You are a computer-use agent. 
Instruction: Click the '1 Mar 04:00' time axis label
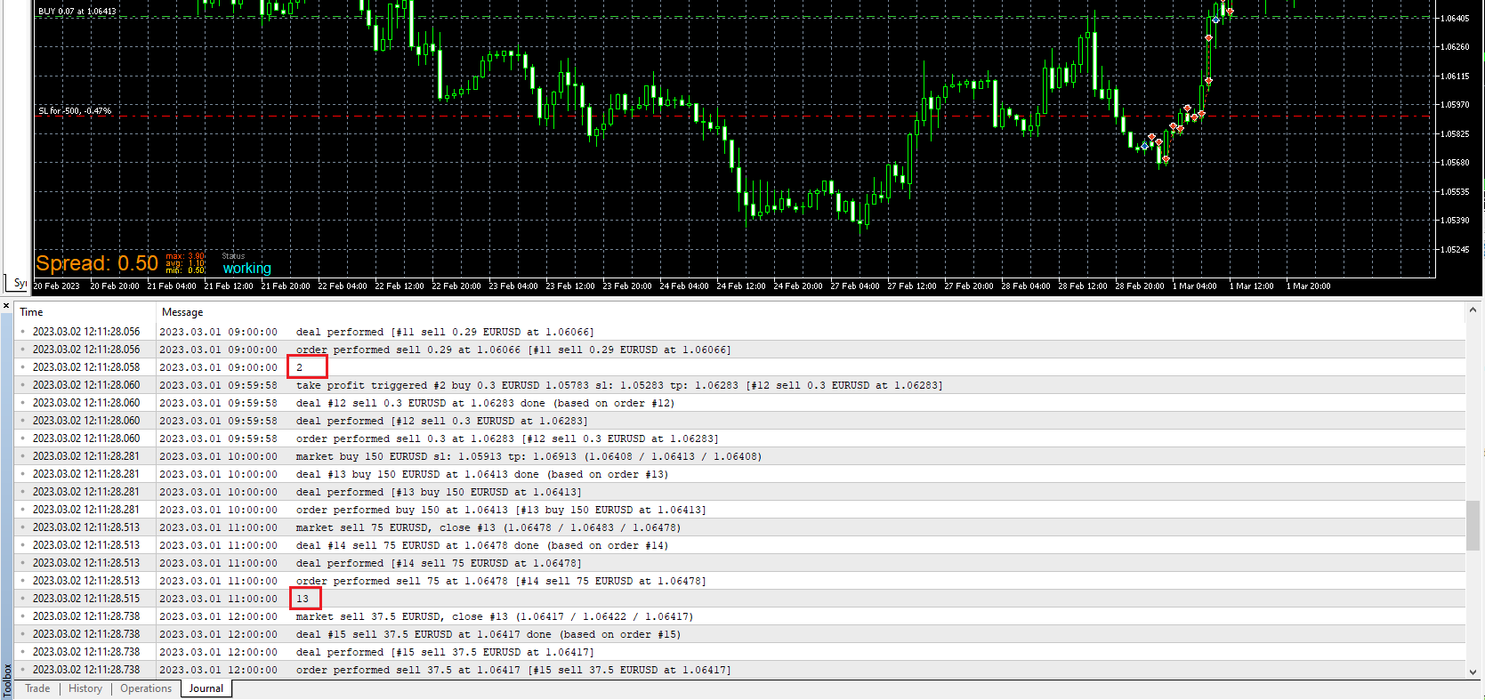tap(1195, 286)
